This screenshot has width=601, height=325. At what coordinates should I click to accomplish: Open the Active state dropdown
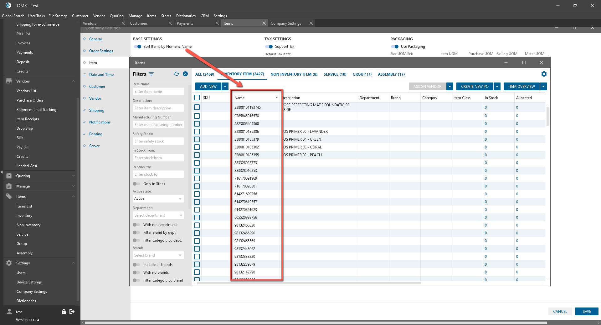[x=158, y=199]
